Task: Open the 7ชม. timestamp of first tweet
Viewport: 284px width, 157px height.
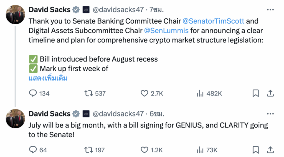Action: tap(156, 10)
